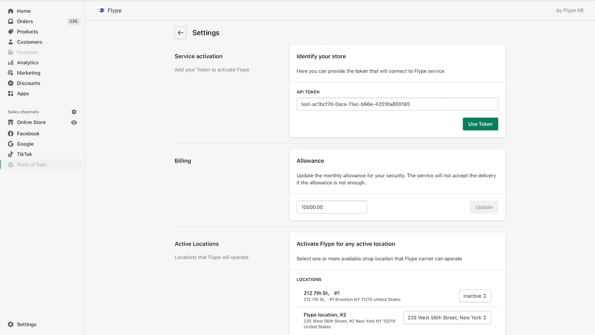This screenshot has width=595, height=335.
Task: Open Settings at the sidebar bottom
Action: click(x=26, y=324)
